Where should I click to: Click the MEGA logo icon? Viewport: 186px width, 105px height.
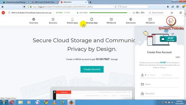3,13
